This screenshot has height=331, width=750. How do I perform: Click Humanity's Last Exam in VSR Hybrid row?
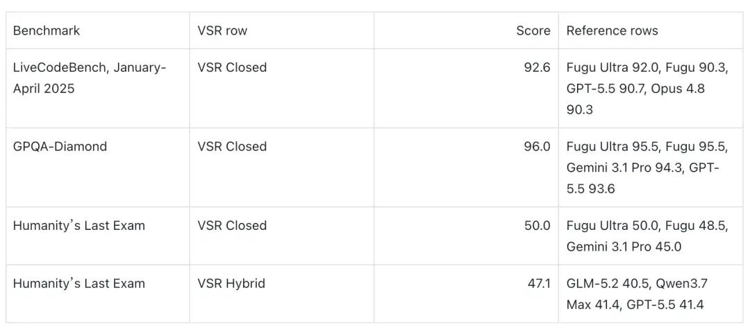click(x=79, y=284)
